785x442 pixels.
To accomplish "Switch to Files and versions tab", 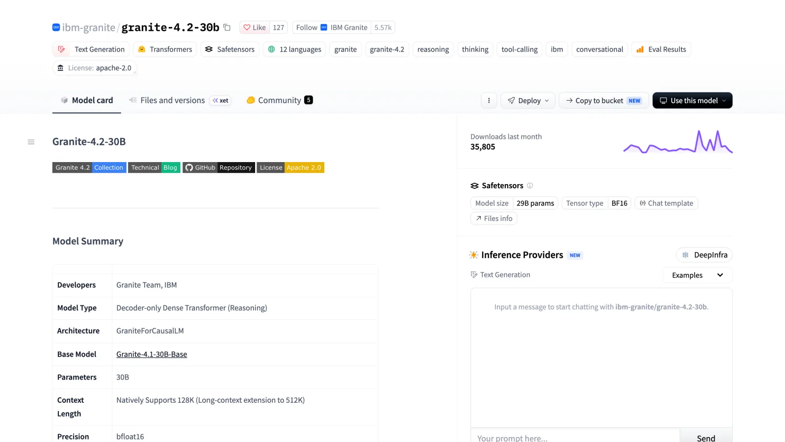I will pos(180,100).
